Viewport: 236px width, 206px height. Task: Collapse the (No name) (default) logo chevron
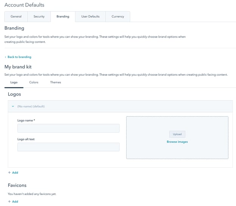point(13,106)
